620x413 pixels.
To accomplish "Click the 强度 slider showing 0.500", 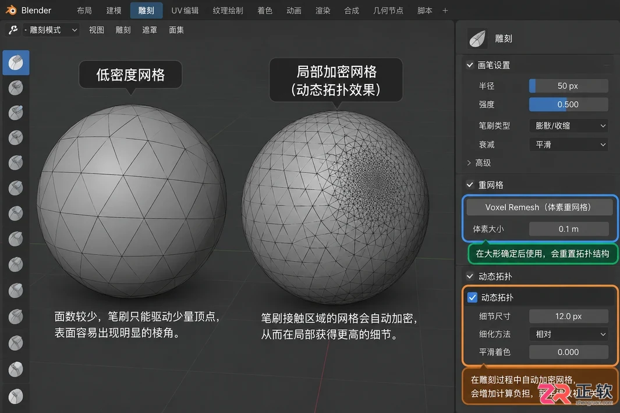I will click(569, 105).
